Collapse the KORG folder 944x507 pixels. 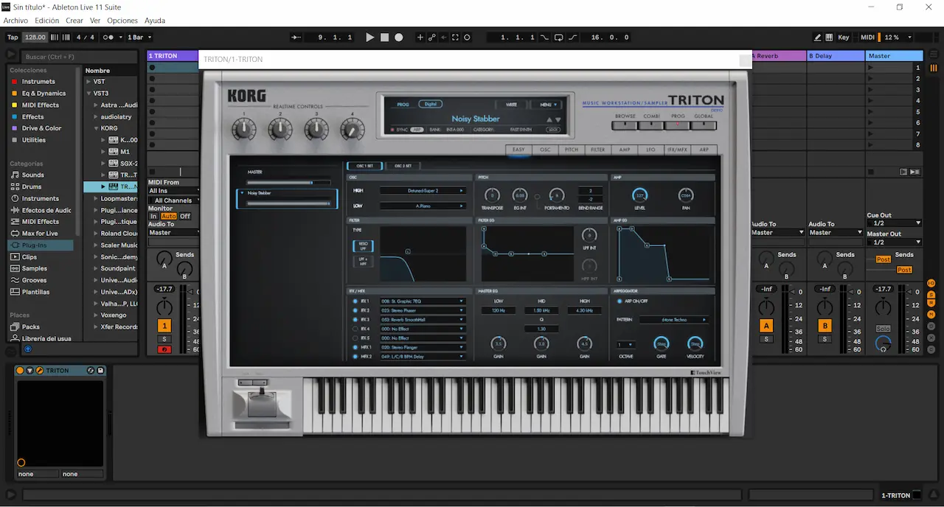(x=97, y=128)
